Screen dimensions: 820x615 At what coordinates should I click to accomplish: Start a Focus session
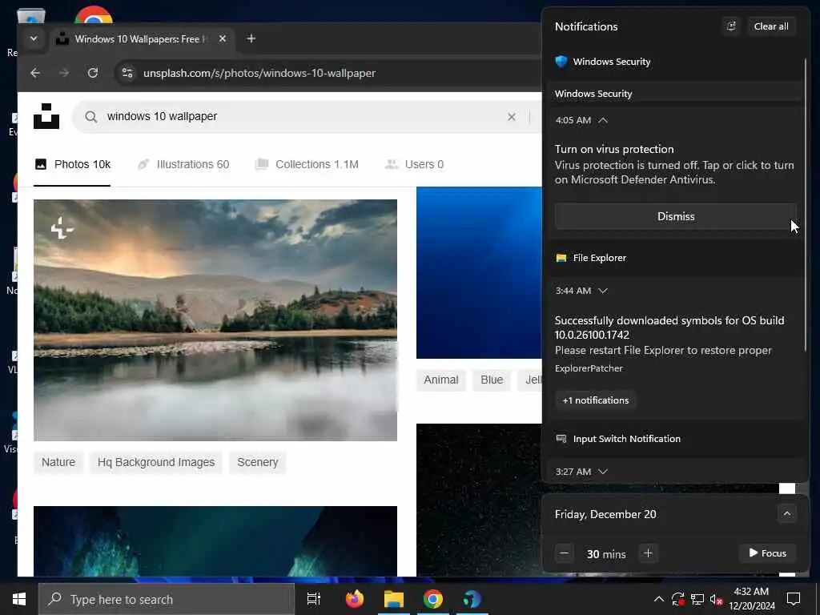pyautogui.click(x=767, y=553)
